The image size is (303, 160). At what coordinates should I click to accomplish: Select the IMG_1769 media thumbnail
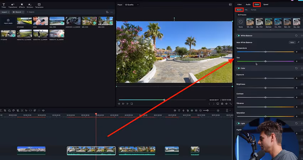coord(57,21)
